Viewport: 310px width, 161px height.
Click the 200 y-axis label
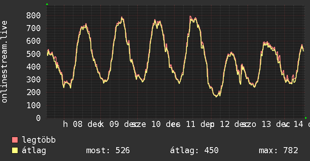click(33, 92)
